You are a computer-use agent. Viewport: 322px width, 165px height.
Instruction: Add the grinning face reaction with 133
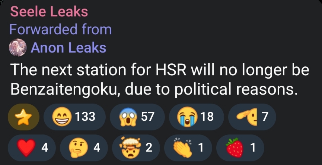74,117
